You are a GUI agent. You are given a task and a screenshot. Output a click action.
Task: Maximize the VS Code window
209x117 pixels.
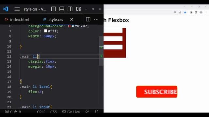[x=93, y=9]
